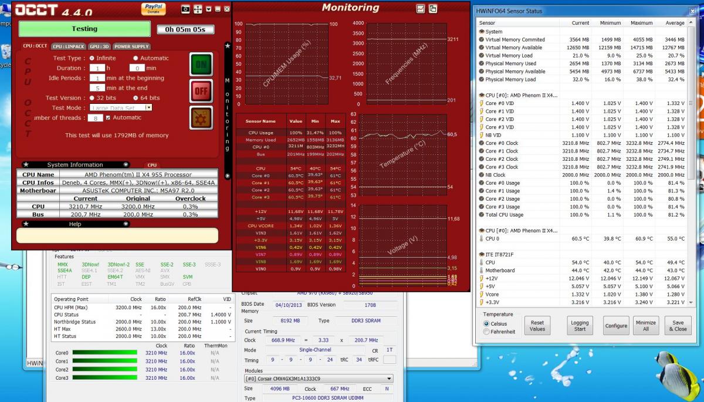Edit the Duration hours field
Image resolution: width=704 pixels, height=402 pixels.
coord(96,68)
